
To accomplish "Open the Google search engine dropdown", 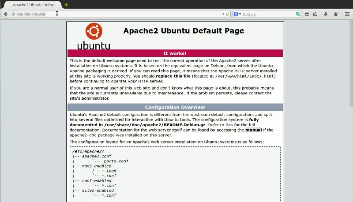I will 237,14.
